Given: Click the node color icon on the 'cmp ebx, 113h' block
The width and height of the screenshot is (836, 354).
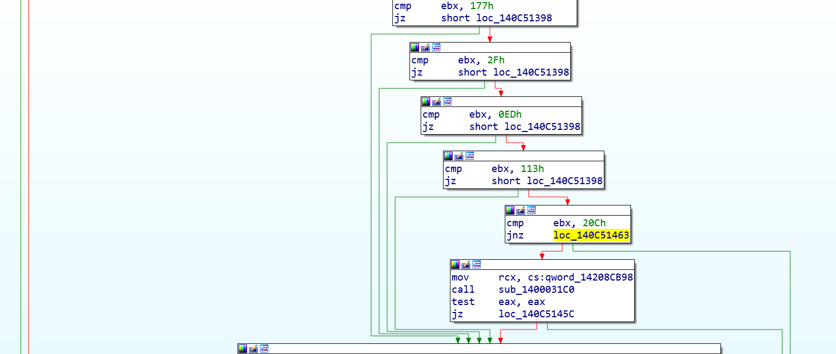Looking at the screenshot, I should click(x=448, y=156).
